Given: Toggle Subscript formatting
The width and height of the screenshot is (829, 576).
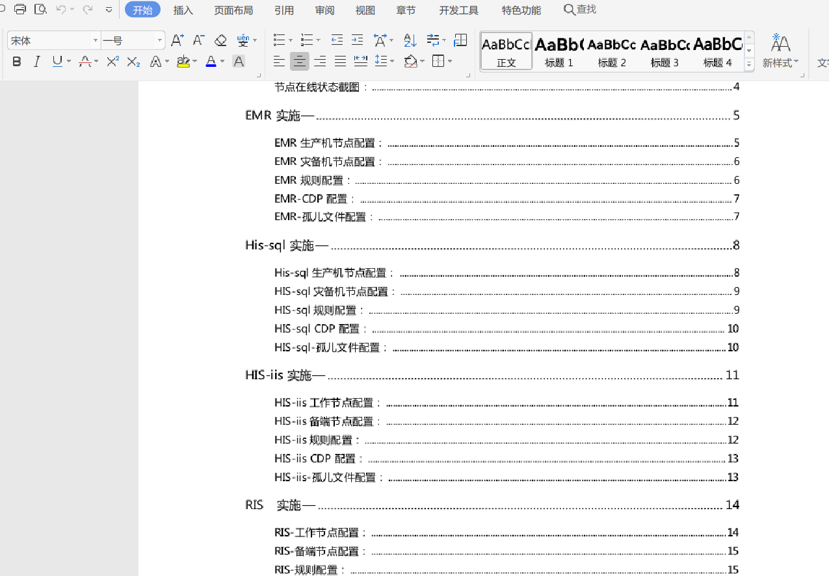Looking at the screenshot, I should [133, 62].
